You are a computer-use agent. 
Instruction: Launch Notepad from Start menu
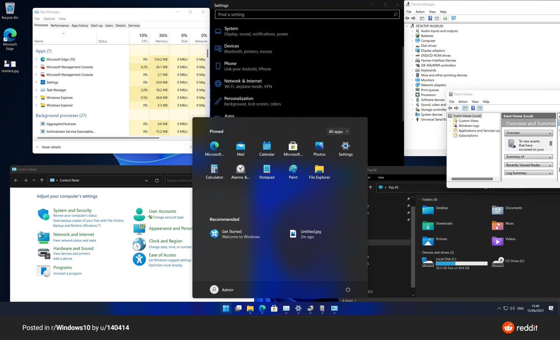point(266,172)
